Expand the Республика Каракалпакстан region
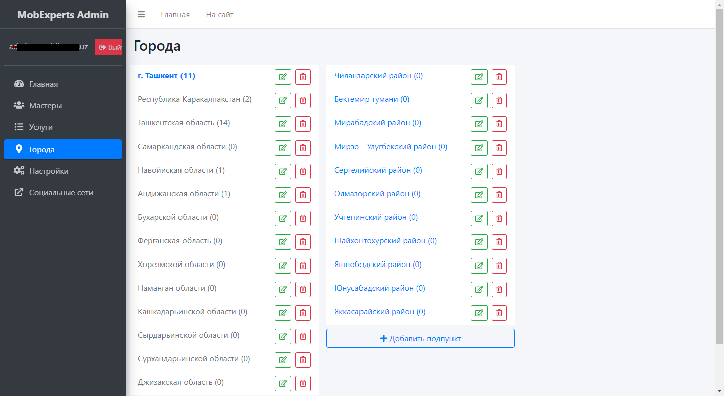724x396 pixels. click(x=195, y=99)
